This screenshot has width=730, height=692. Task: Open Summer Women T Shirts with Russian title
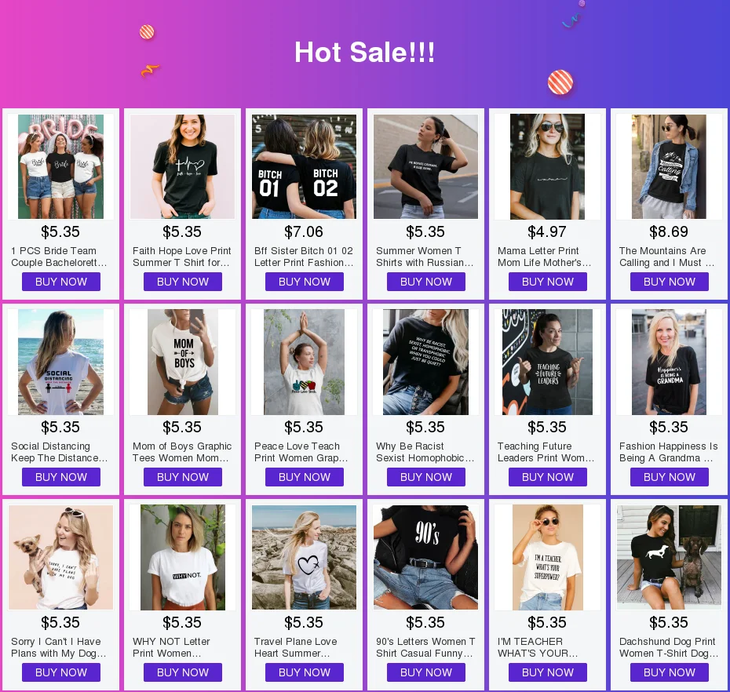(x=425, y=257)
